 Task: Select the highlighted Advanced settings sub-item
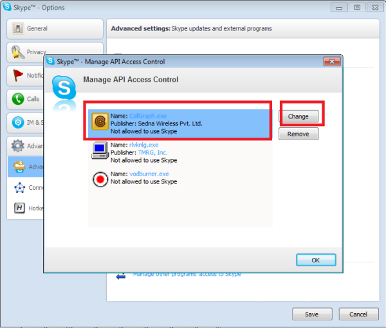[26, 167]
